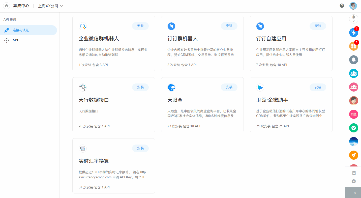Select API item in left menu
Screen dimensions: 361x198
click(28, 40)
